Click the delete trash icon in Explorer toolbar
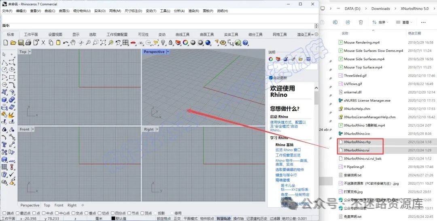 (x=361, y=22)
